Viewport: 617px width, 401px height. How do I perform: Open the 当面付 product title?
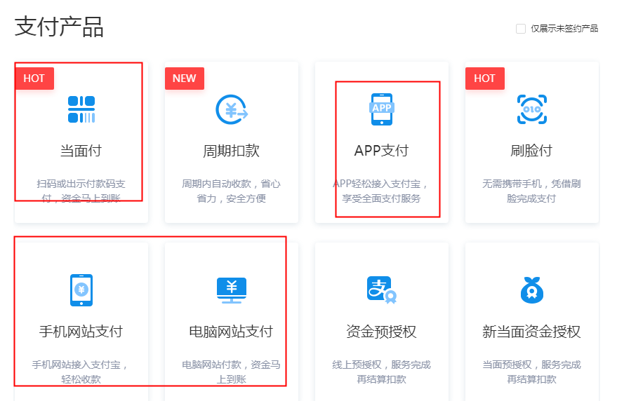pyautogui.click(x=81, y=151)
